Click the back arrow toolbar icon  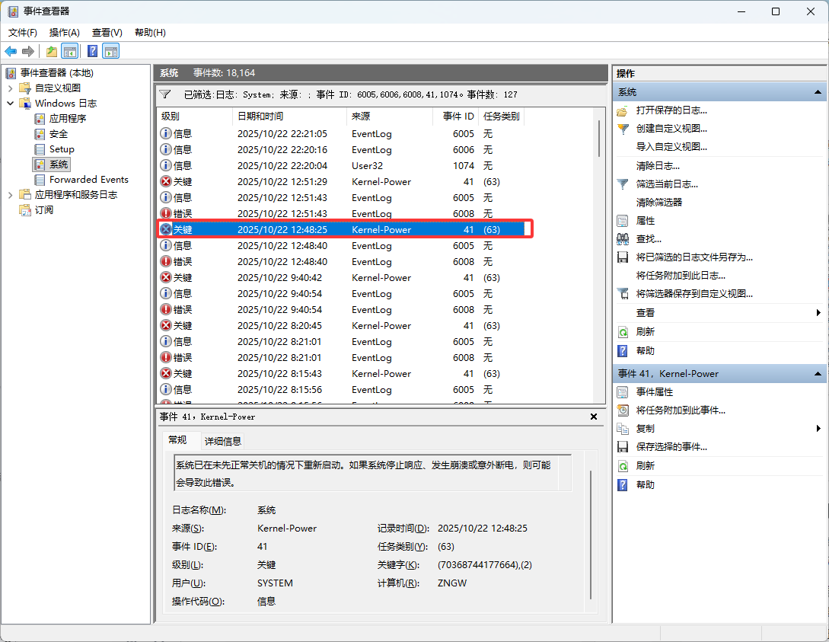point(11,51)
